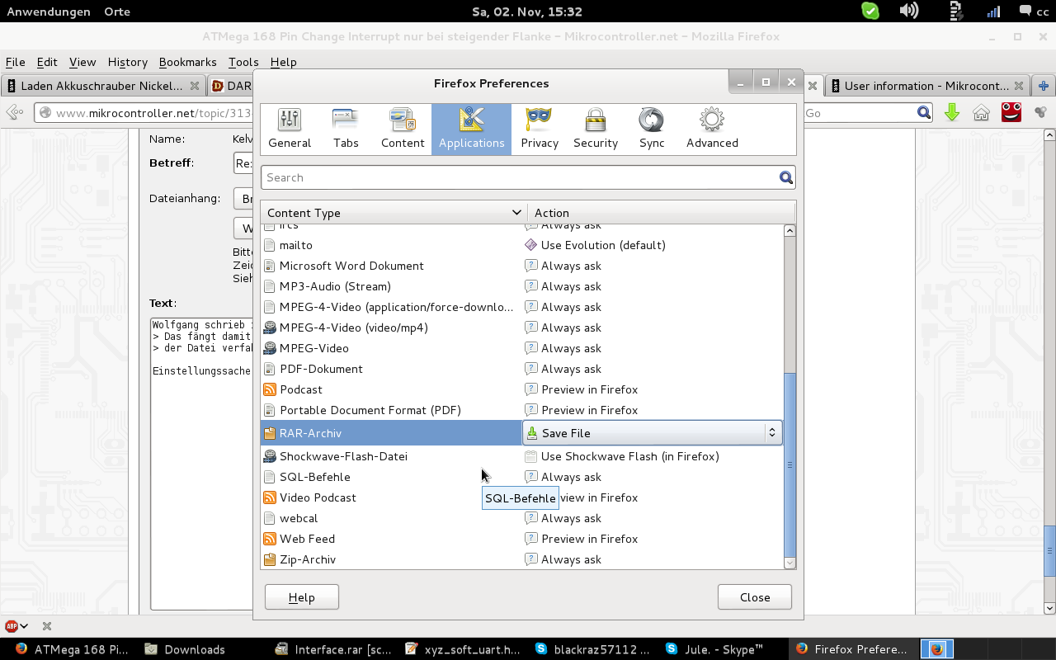
Task: Close the User information tab
Action: tap(1019, 86)
